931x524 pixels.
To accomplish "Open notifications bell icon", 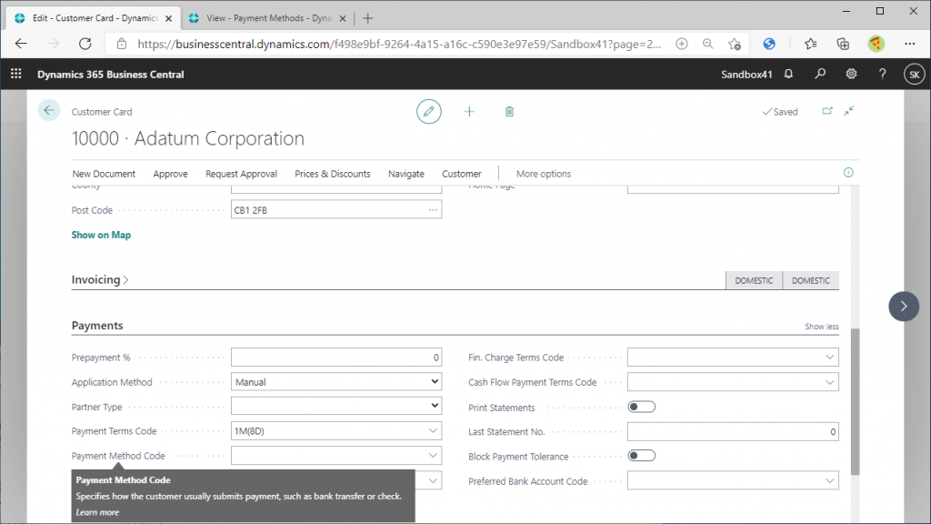I will point(788,74).
